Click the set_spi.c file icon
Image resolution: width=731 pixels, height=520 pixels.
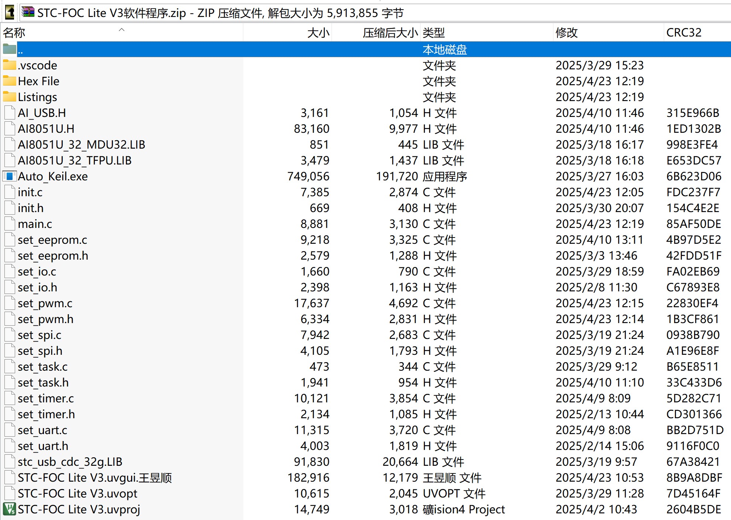[x=10, y=335]
